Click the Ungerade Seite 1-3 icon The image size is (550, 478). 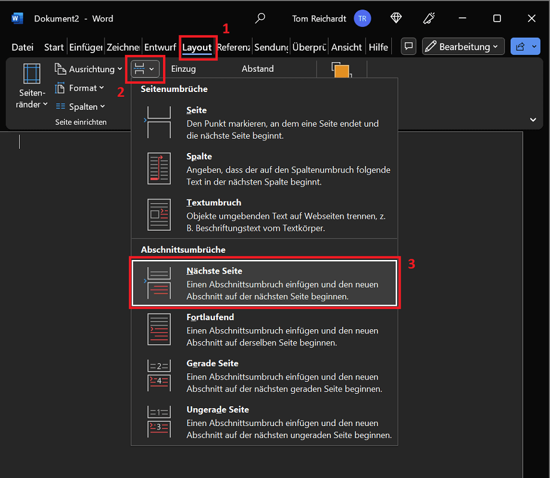(x=159, y=421)
